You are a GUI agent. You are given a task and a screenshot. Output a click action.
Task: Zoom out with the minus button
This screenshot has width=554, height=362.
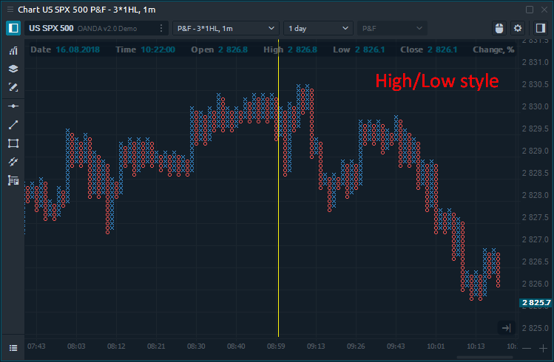click(526, 348)
